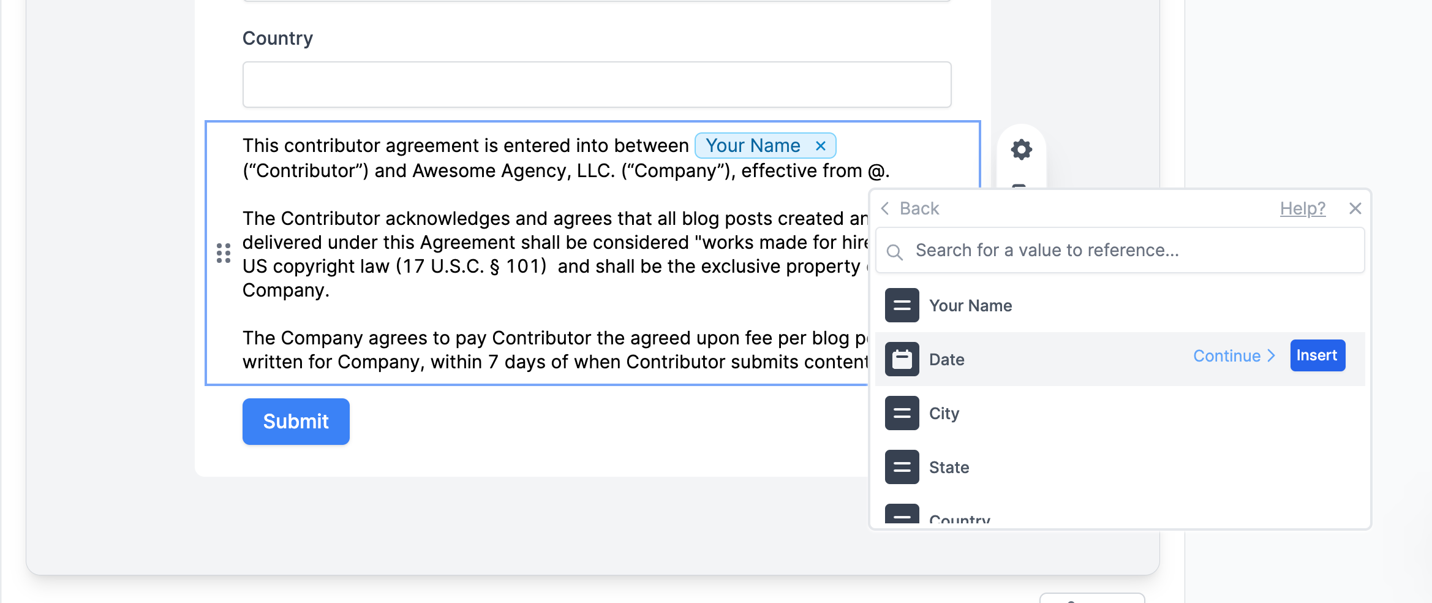Click the search magnifier icon in the popup
Screen dimensions: 1432x603
895,251
